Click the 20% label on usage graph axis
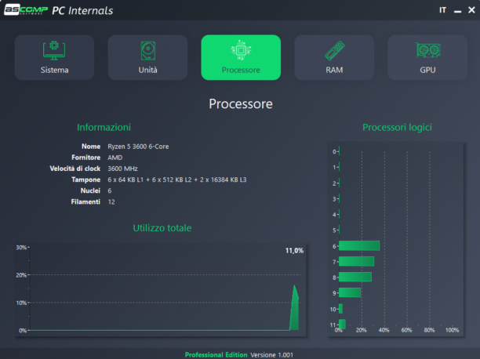Screen dimensions: 480x359 coord(21,275)
